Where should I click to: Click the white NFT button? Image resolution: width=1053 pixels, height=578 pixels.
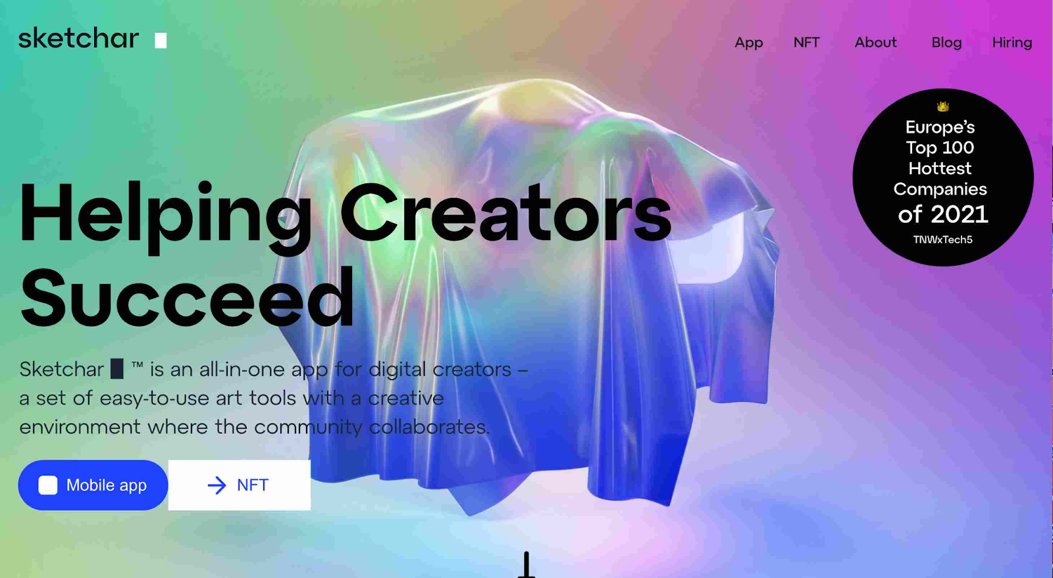coord(240,485)
